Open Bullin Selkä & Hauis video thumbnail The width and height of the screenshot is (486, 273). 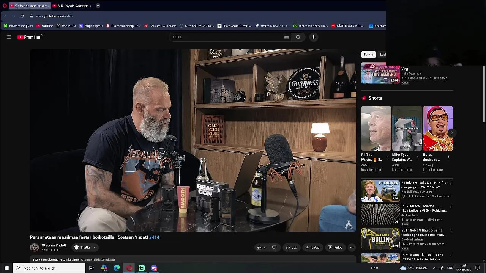380,238
